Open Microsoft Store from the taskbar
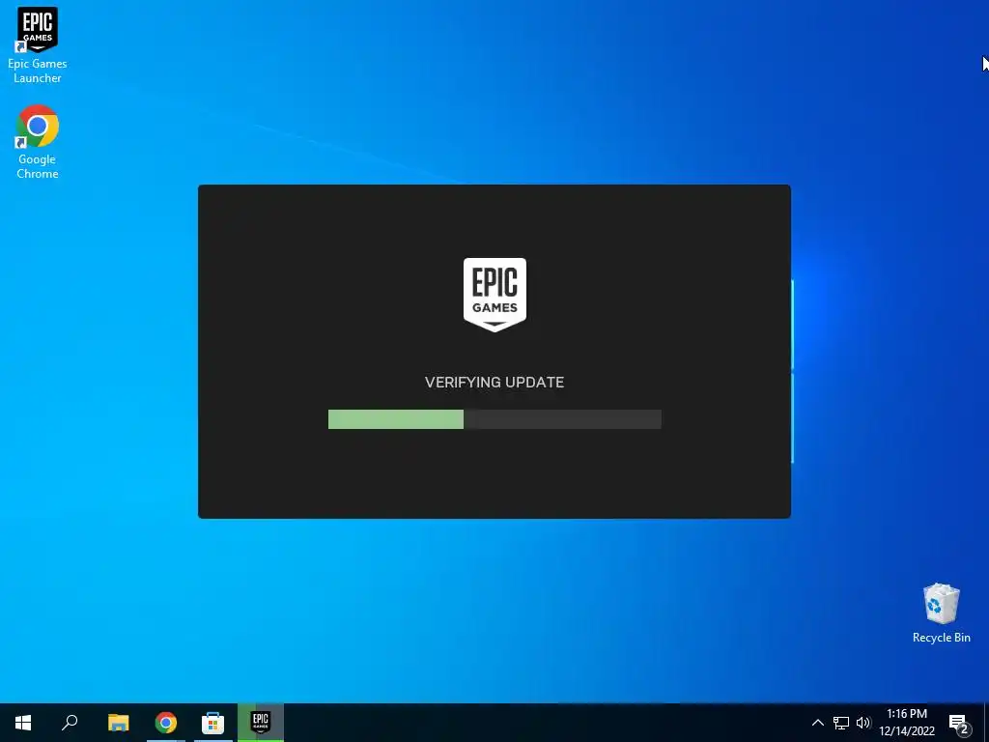Viewport: 989px width, 742px height. click(213, 723)
